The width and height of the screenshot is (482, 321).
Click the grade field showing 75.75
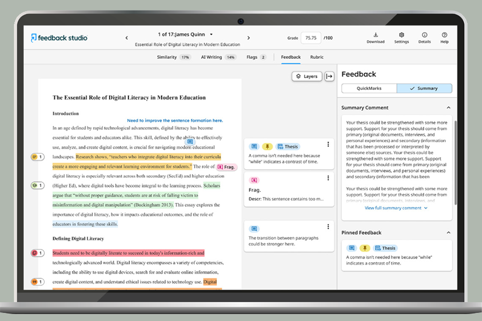click(311, 38)
